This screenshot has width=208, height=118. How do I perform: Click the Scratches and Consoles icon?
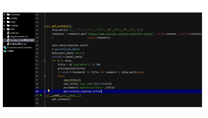click(x=5, y=47)
